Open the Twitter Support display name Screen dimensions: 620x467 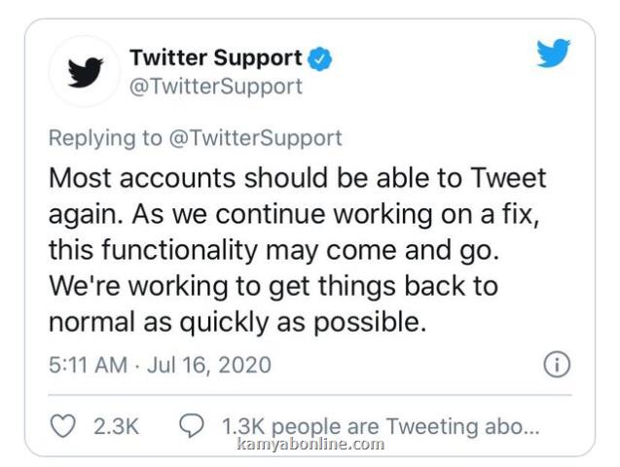pos(216,58)
